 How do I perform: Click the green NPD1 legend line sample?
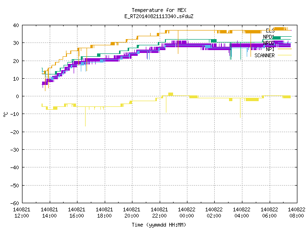[x=284, y=37]
